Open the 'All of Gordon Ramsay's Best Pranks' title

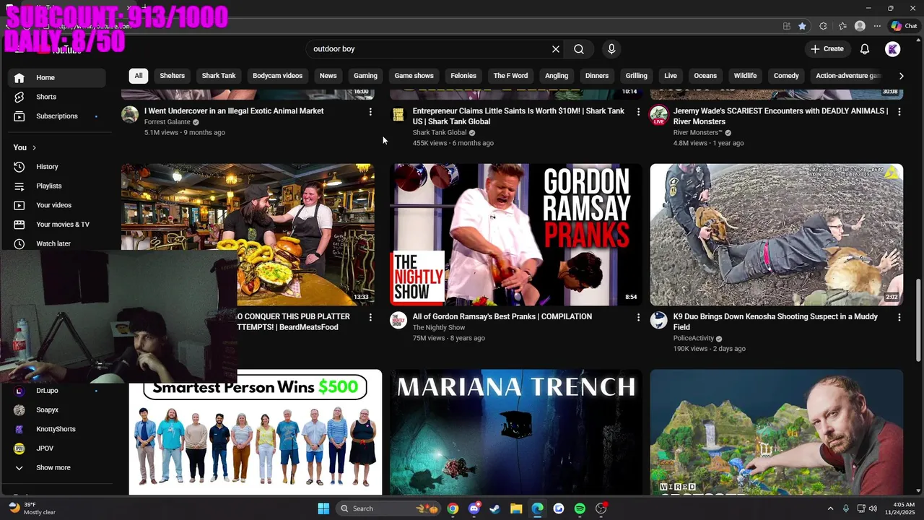tap(502, 316)
